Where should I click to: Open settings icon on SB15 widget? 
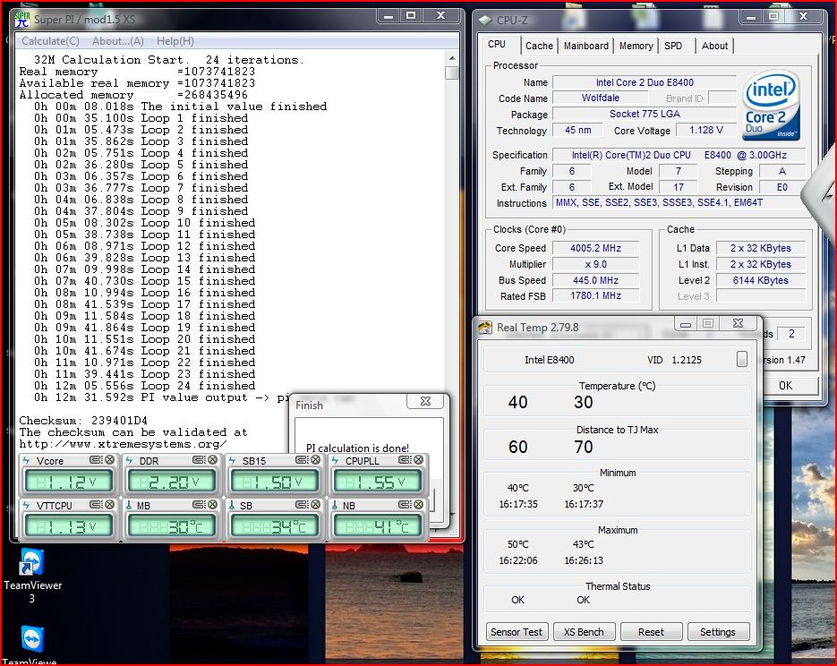pyautogui.click(x=301, y=460)
